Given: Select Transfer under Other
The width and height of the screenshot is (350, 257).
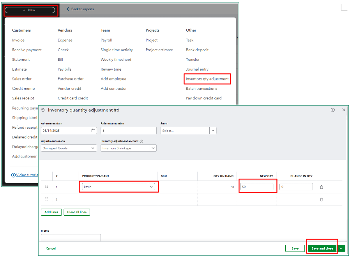Looking at the screenshot, I should (193, 60).
